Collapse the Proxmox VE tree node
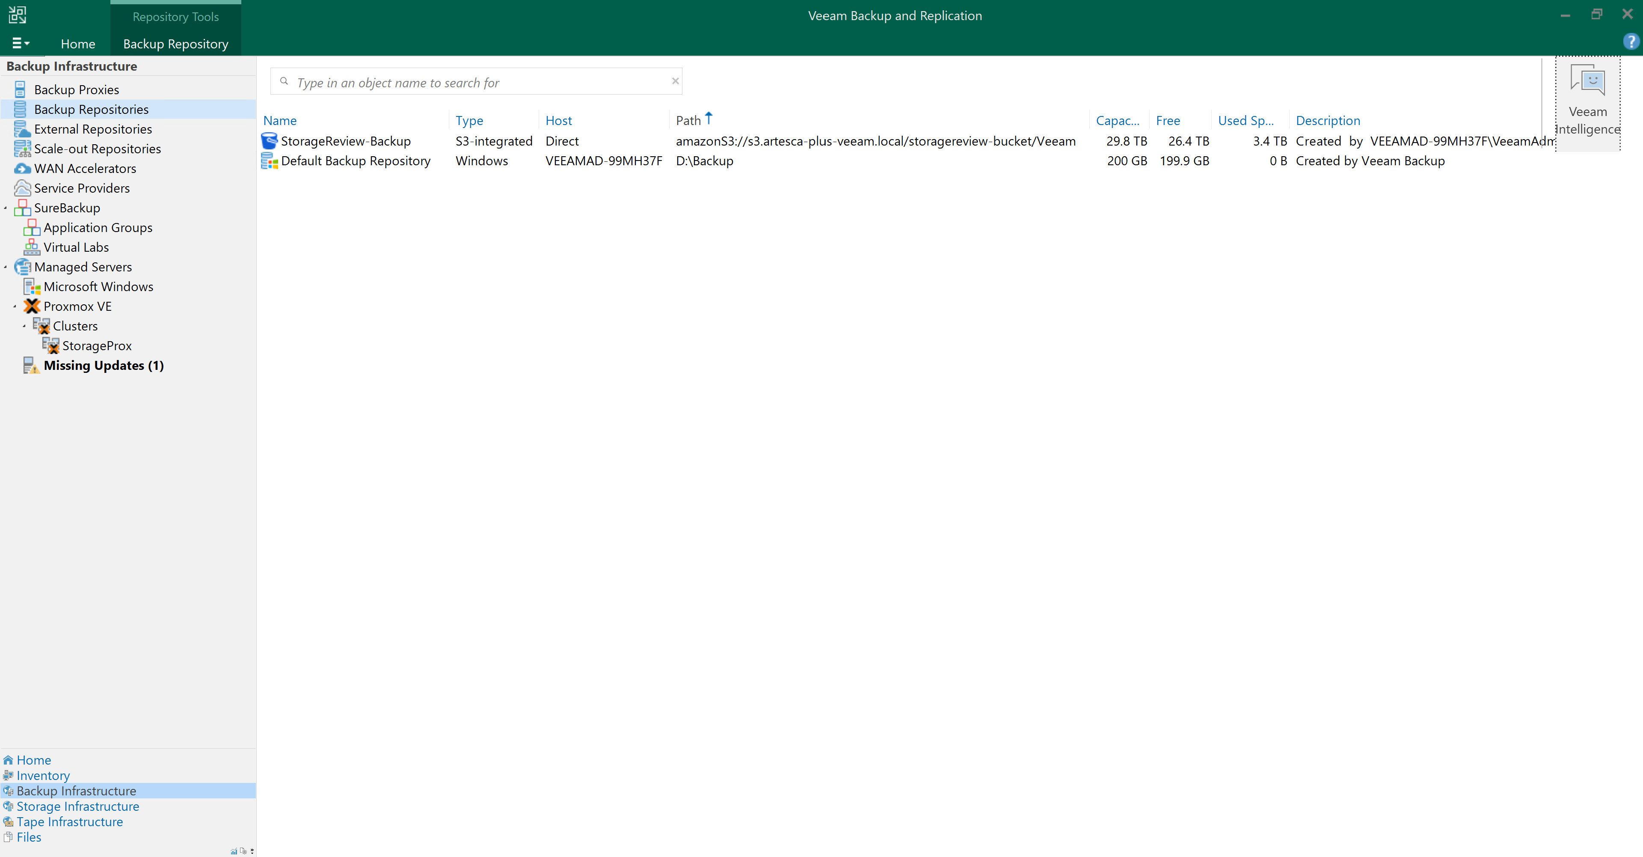Image resolution: width=1643 pixels, height=857 pixels. 15,307
